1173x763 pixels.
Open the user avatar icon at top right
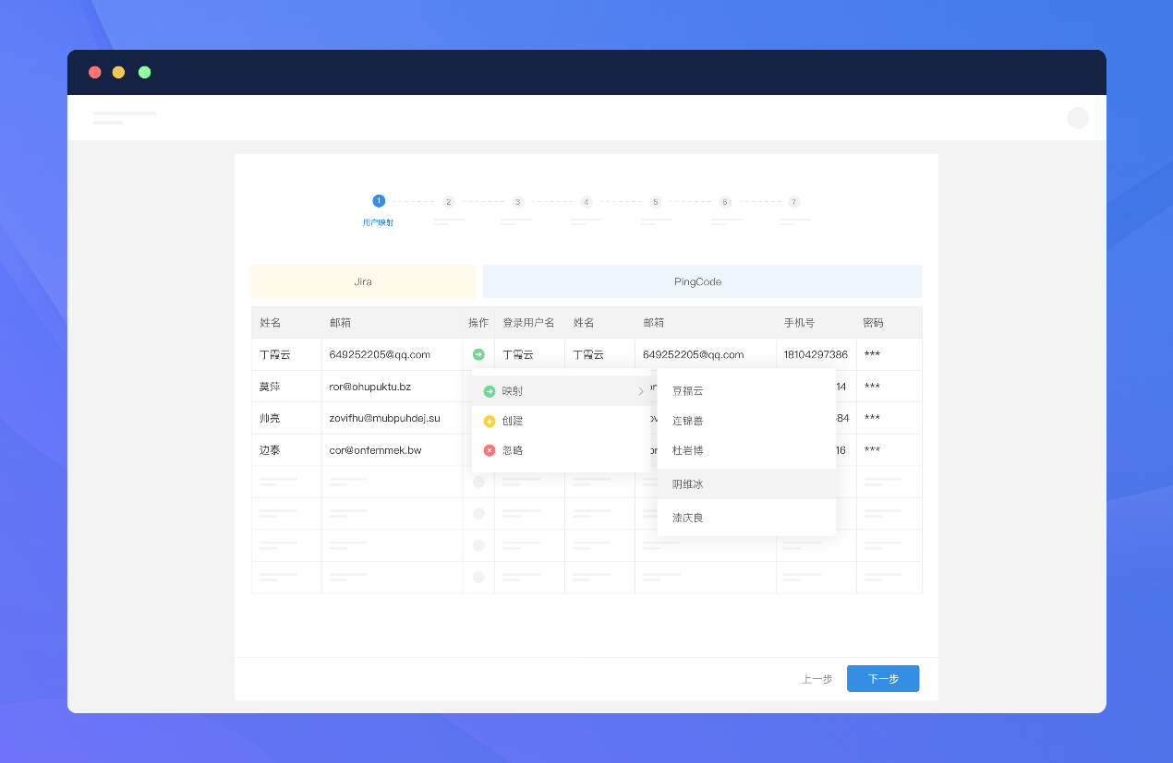pyautogui.click(x=1077, y=118)
